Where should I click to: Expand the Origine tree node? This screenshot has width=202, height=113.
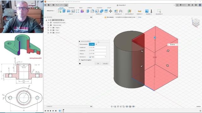click(48, 28)
